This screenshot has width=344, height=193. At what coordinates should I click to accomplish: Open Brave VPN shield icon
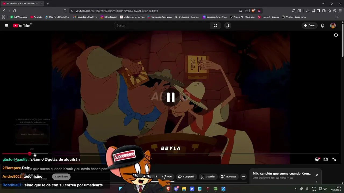coord(335,11)
